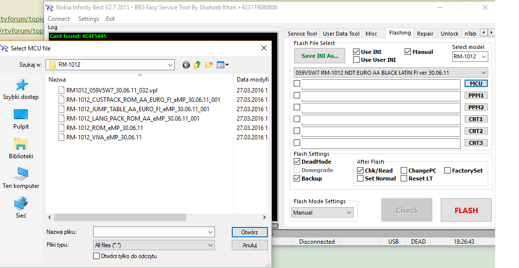Switch to User Data Tool tab
The width and height of the screenshot is (519, 268).
[341, 34]
